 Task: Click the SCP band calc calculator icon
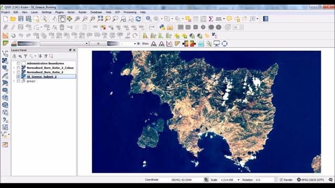pyautogui.click(x=201, y=44)
